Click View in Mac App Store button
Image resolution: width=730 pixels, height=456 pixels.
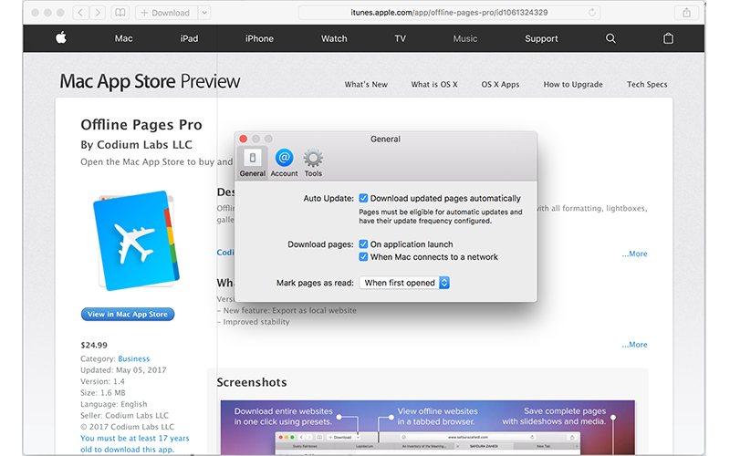click(x=128, y=314)
